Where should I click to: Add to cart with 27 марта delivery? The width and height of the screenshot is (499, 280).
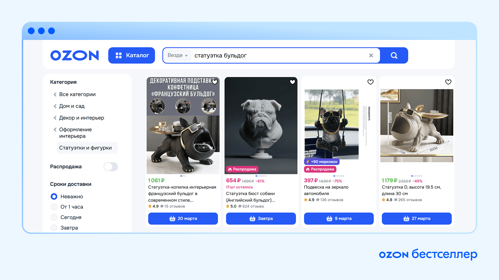[x=417, y=219]
